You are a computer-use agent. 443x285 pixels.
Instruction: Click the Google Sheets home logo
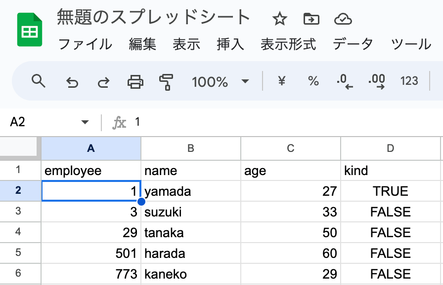point(30,30)
